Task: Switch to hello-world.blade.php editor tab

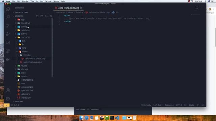Action: pyautogui.click(x=69, y=8)
